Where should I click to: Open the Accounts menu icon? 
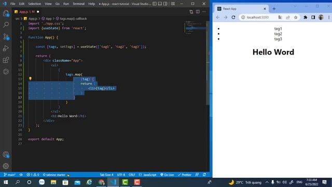6,155
